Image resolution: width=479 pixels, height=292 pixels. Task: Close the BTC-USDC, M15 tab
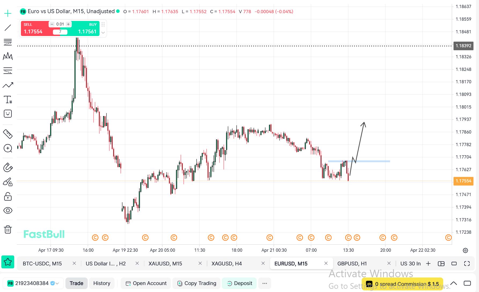tap(74, 264)
